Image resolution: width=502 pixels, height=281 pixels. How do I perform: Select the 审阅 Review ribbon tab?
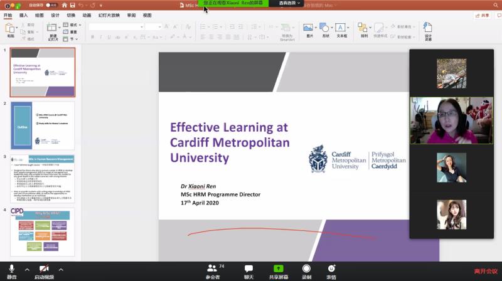point(131,15)
